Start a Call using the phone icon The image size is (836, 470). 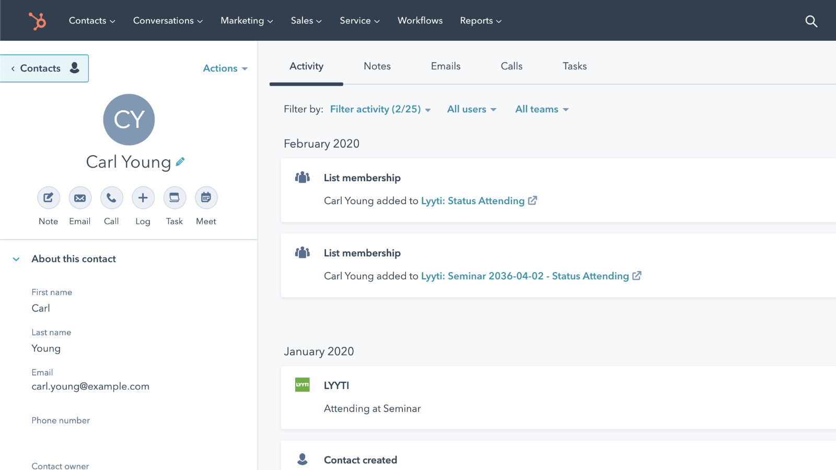111,198
